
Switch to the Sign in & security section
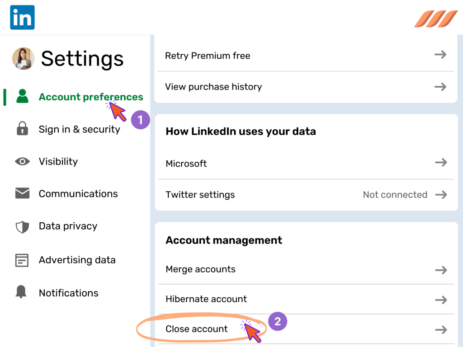pyautogui.click(x=80, y=129)
